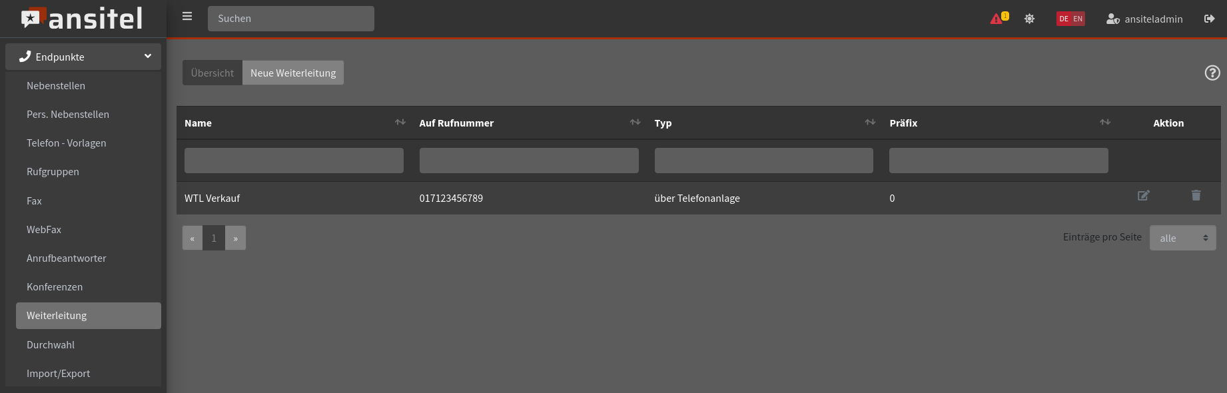Open the Einträge pro Seite dropdown
This screenshot has height=393, width=1227.
coord(1182,238)
